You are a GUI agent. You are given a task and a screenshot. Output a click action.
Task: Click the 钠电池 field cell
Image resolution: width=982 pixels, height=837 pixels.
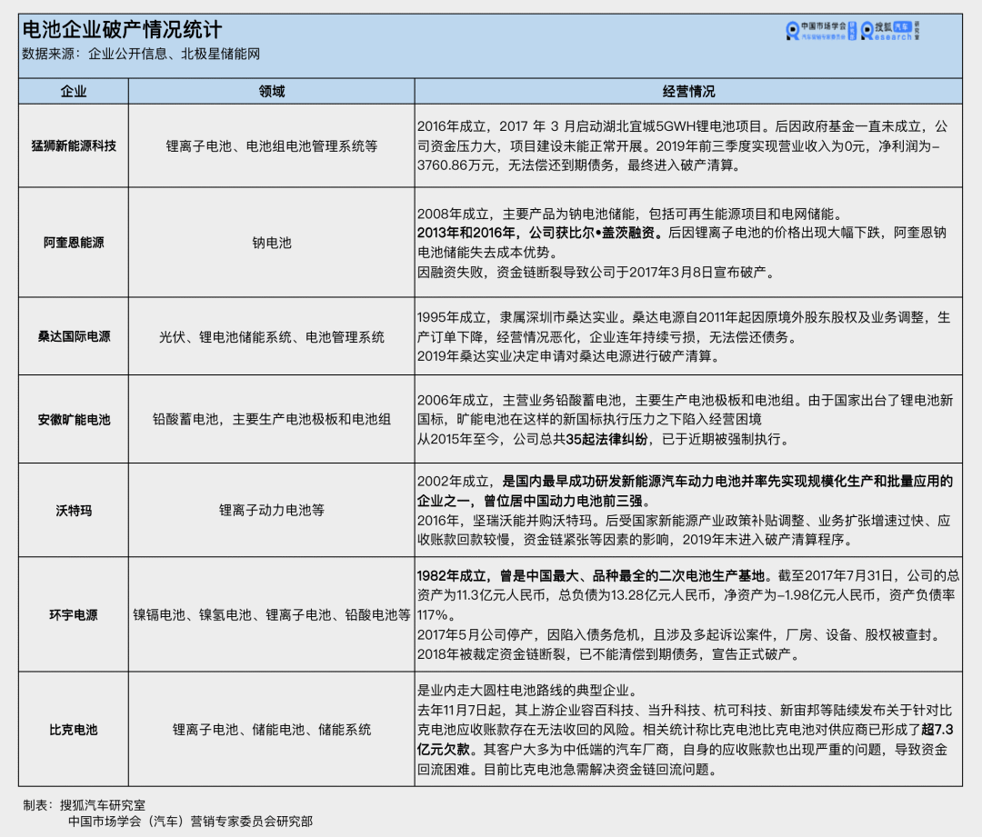click(x=271, y=243)
